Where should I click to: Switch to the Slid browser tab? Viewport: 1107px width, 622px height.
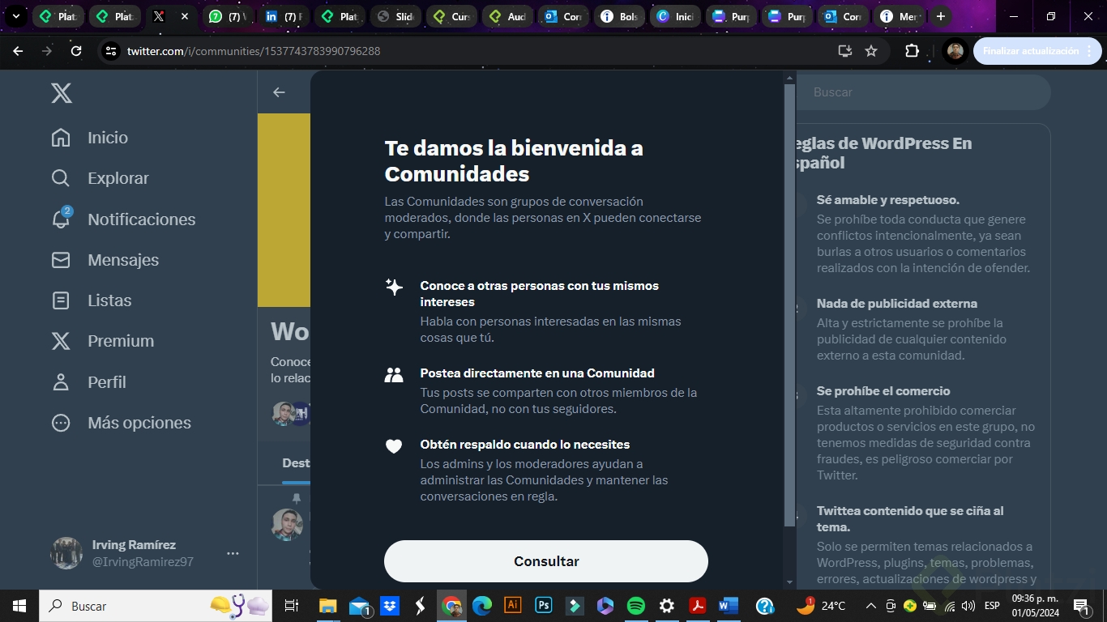pyautogui.click(x=395, y=16)
